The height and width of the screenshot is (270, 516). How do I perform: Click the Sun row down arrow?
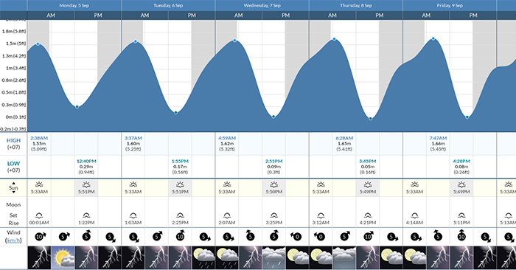pyautogui.click(x=13, y=193)
